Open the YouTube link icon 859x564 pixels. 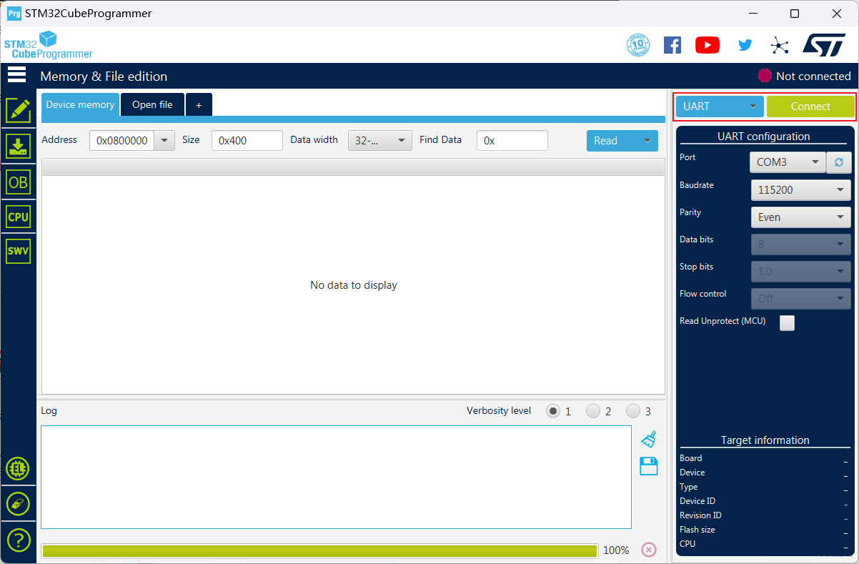(x=707, y=45)
